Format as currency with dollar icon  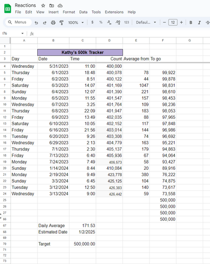92,22
